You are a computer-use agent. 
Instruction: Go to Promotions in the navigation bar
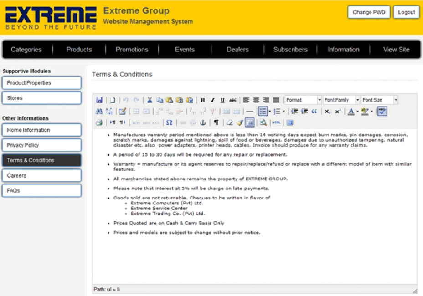pyautogui.click(x=132, y=50)
